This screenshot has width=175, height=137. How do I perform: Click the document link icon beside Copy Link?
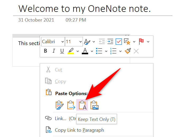(49, 130)
